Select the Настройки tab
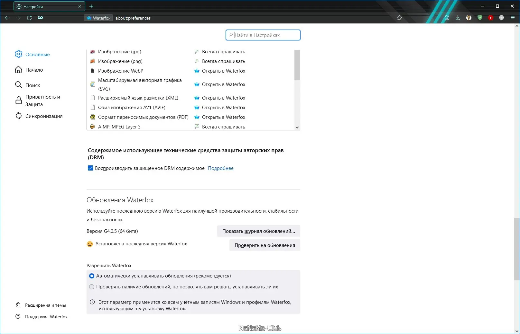 (49, 6)
